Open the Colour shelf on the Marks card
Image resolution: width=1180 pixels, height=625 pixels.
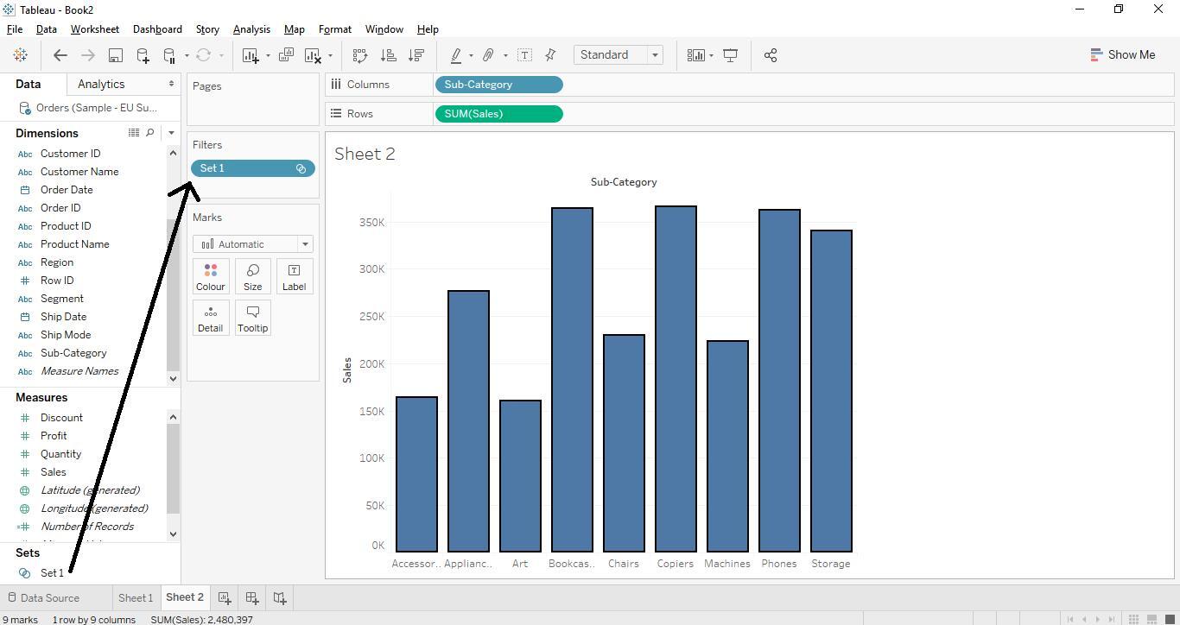coord(210,276)
